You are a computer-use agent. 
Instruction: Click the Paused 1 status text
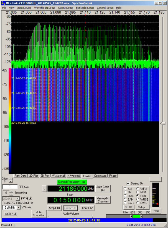(7, 225)
